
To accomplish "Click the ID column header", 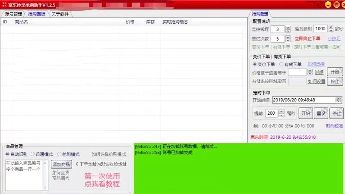I will tap(5, 22).
